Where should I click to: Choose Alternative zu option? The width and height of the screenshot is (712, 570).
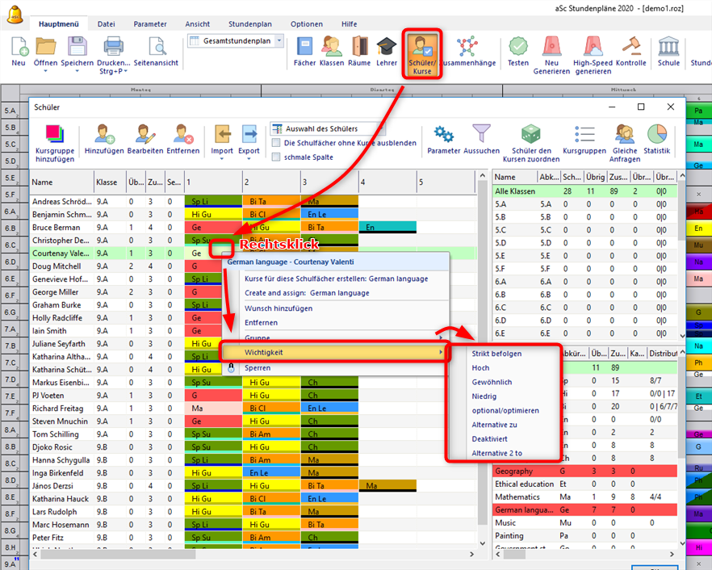(495, 425)
